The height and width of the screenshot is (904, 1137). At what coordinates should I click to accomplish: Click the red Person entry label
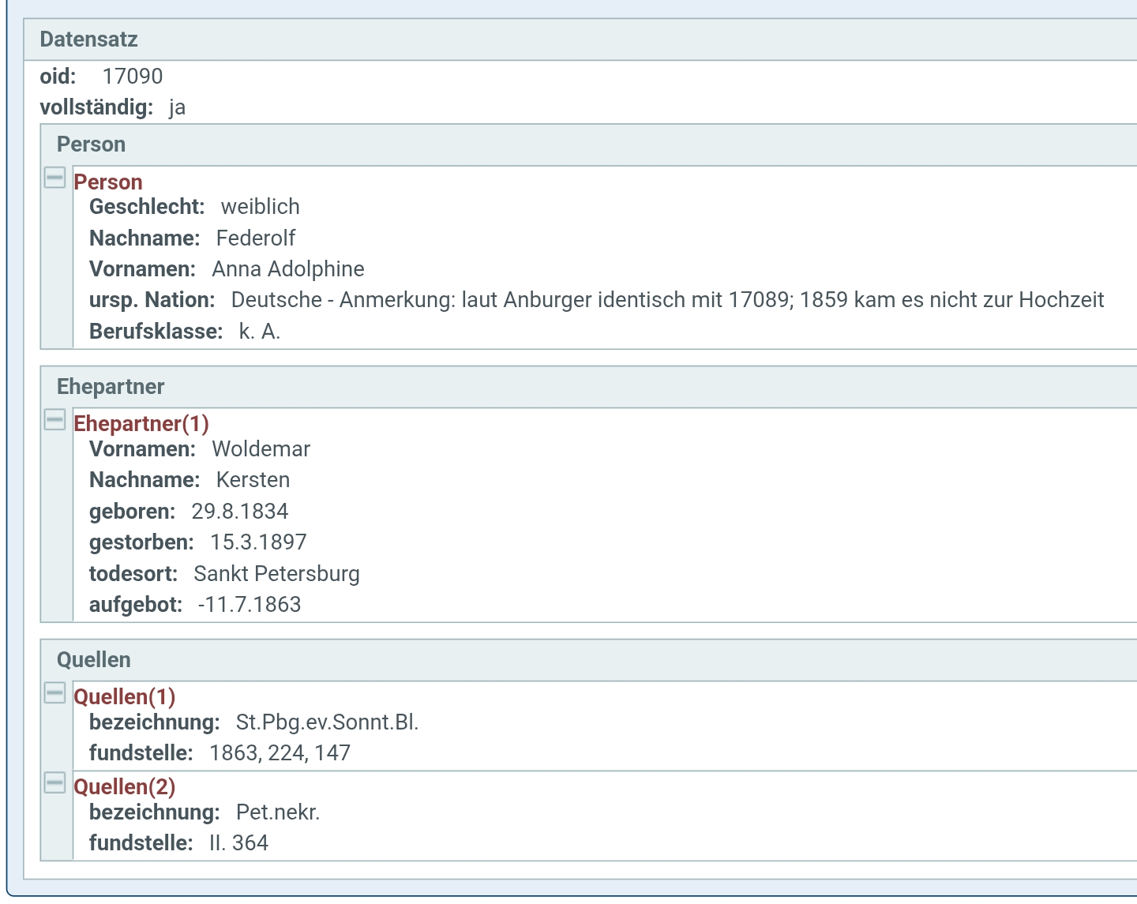[108, 182]
